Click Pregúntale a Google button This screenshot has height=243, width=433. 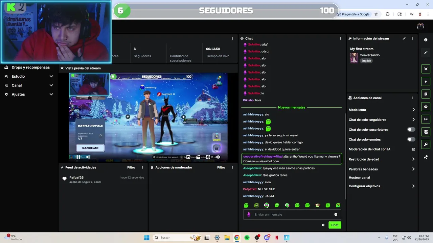click(x=354, y=14)
